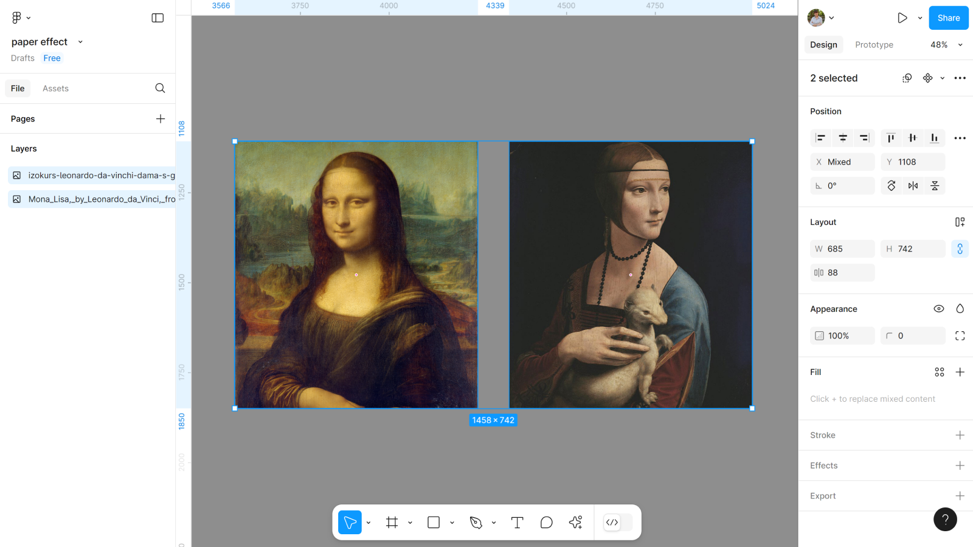Open the Figma main menu dropdown

21,18
